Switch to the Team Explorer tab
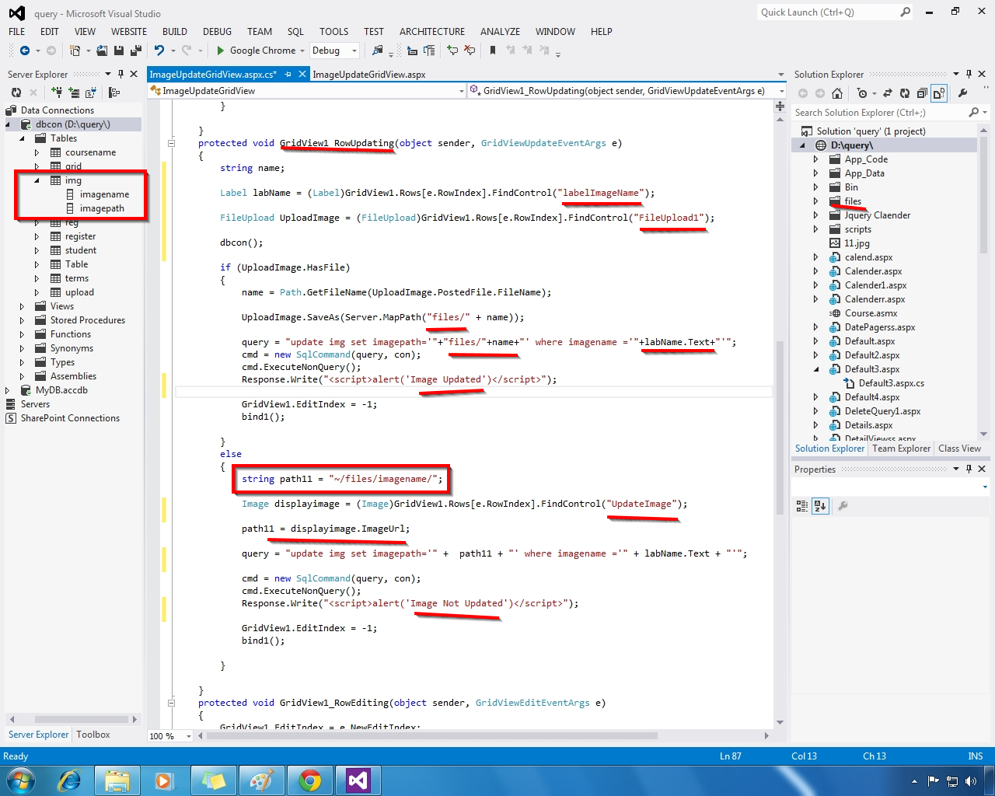Screen dimensions: 995x796 tap(900, 449)
